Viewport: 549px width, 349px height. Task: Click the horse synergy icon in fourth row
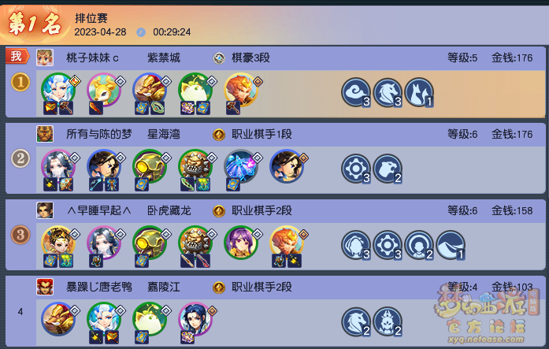click(356, 321)
